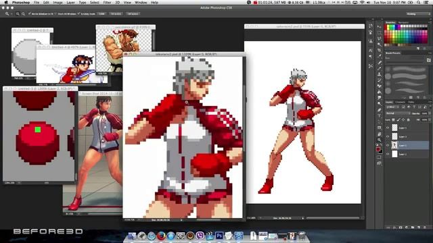Lock all layer attributes
This screenshot has width=433, height=243.
click(x=409, y=120)
